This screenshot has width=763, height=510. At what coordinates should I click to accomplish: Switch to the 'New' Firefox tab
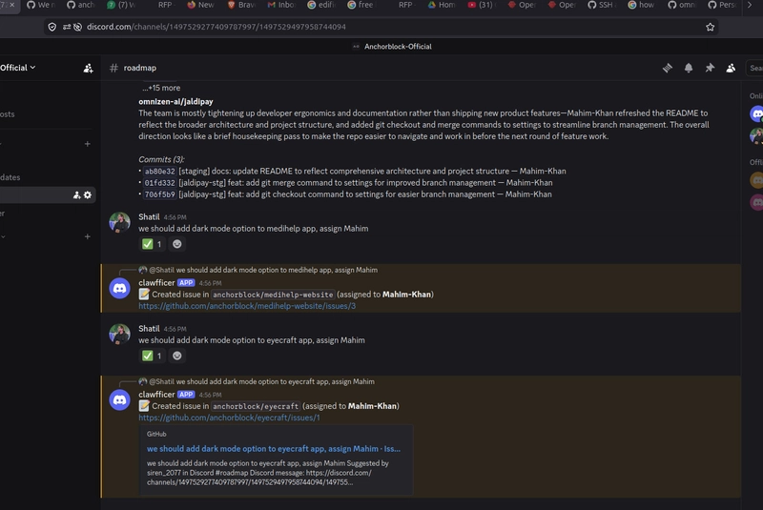pyautogui.click(x=201, y=5)
